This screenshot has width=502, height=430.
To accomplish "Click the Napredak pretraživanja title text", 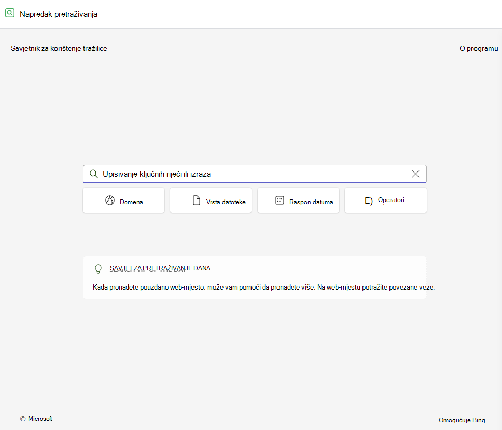I will click(59, 14).
